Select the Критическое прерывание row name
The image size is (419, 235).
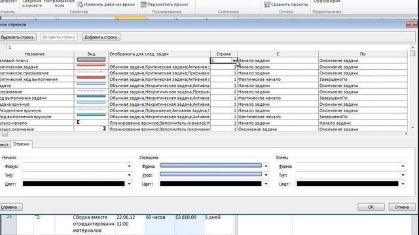pos(24,73)
